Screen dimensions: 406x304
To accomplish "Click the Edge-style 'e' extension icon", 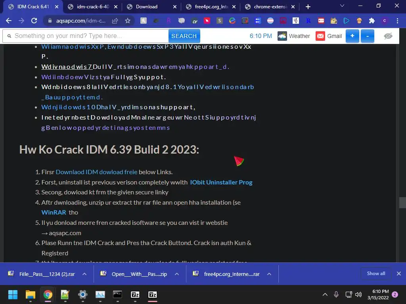I will click(232, 21).
